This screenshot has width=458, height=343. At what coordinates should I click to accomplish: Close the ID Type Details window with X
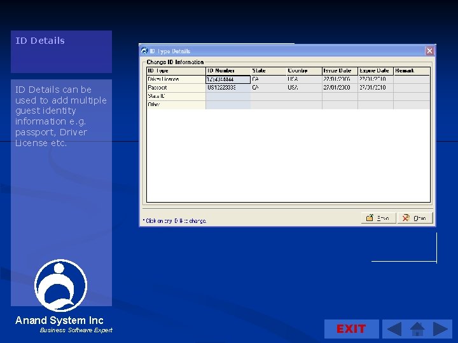point(429,51)
